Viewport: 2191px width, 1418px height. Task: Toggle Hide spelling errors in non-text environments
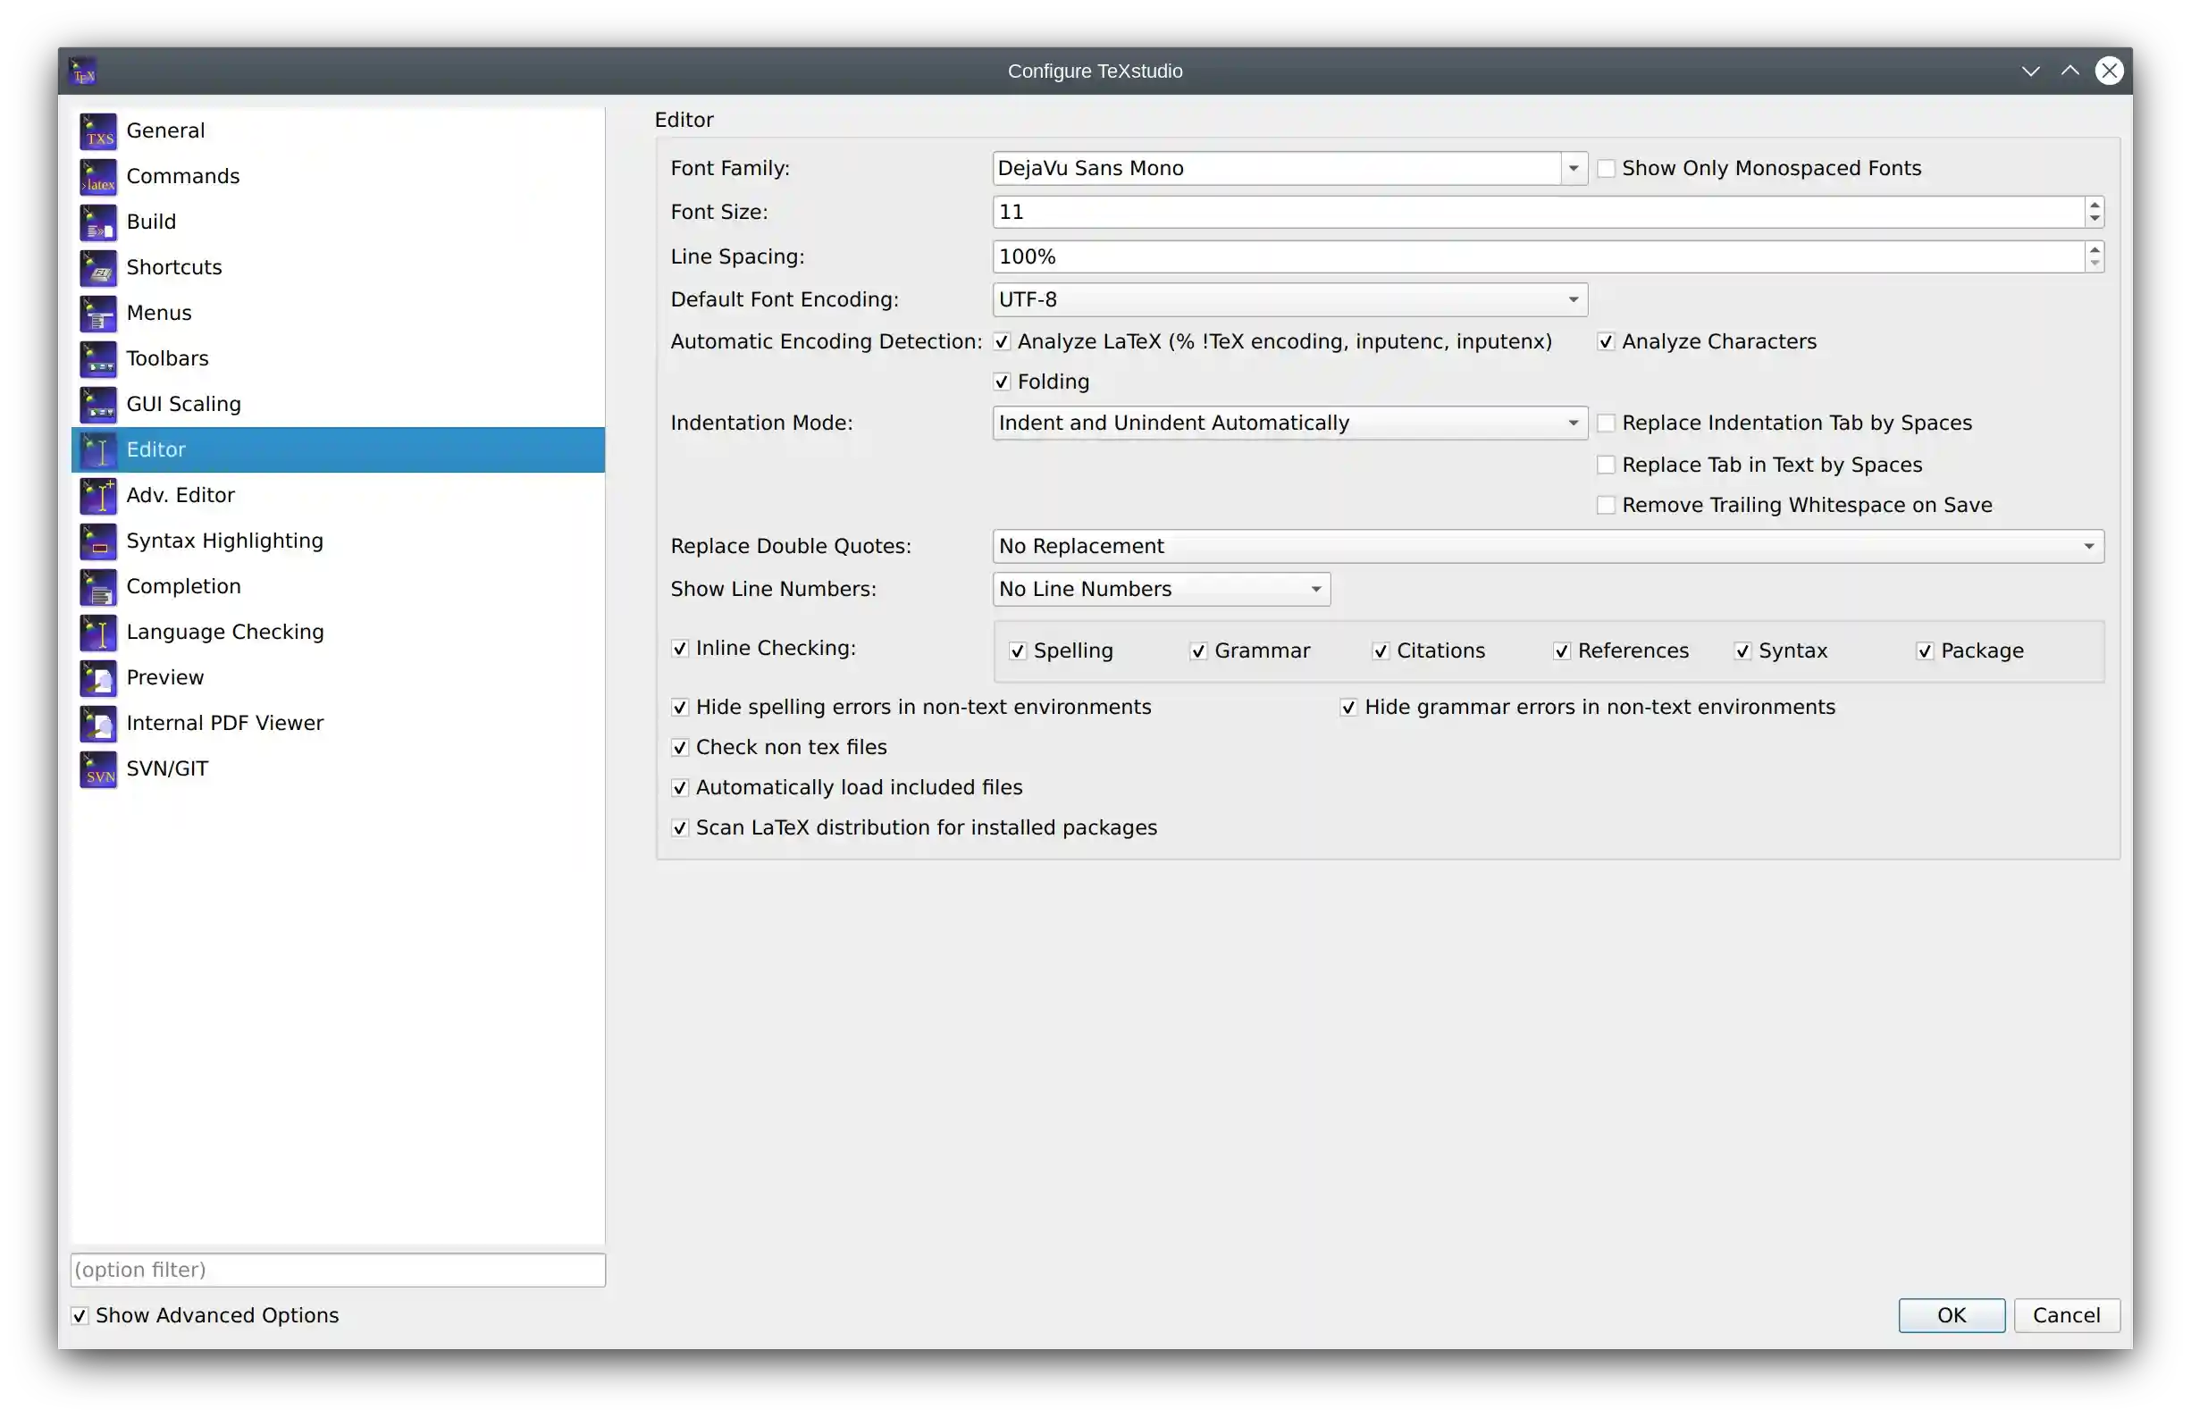(679, 708)
